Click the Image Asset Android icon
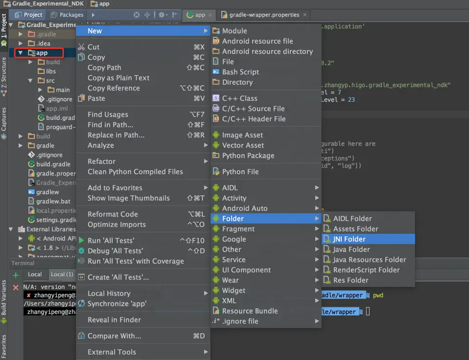 pos(216,135)
